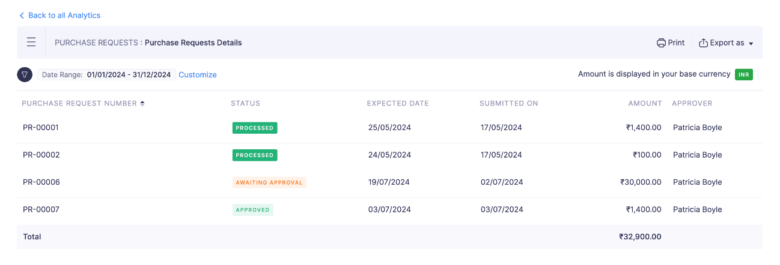The height and width of the screenshot is (265, 780).
Task: Click the Total row label
Action: click(32, 237)
